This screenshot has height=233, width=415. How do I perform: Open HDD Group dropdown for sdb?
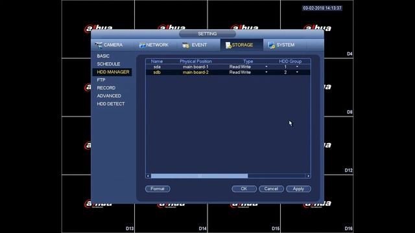[x=297, y=72]
